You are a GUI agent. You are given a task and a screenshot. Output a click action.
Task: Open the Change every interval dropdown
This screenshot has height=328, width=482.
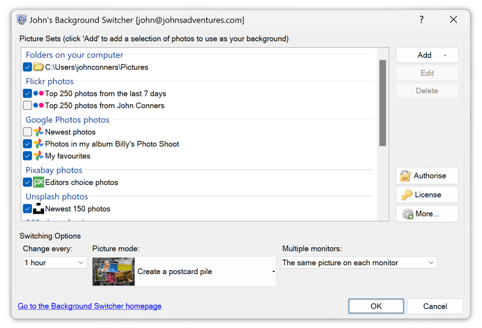click(54, 263)
